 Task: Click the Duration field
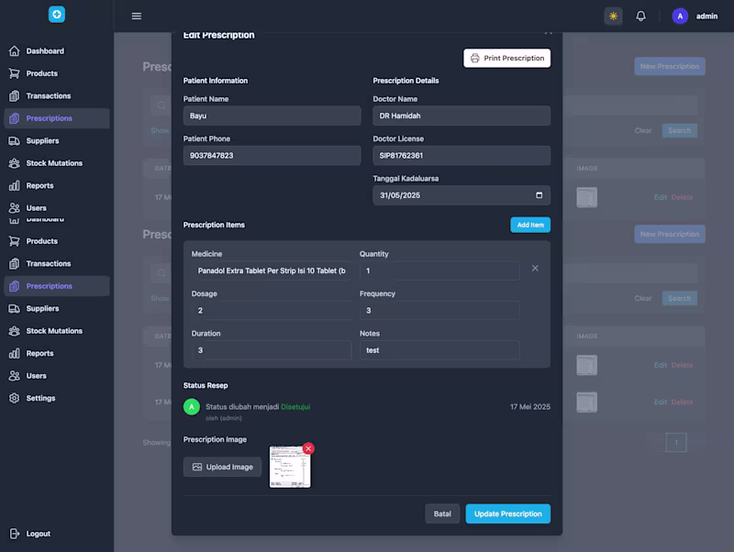[x=272, y=350]
